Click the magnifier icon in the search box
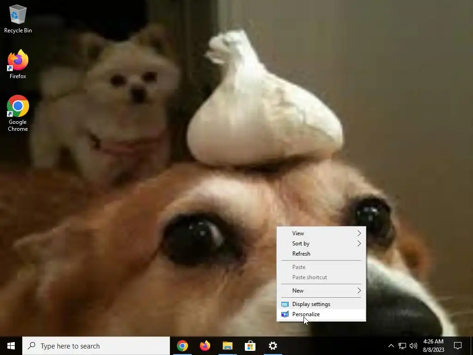This screenshot has width=473, height=355. pos(31,346)
